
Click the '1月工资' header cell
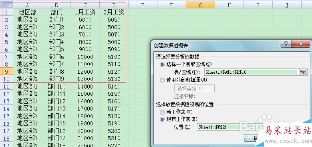tap(85, 12)
